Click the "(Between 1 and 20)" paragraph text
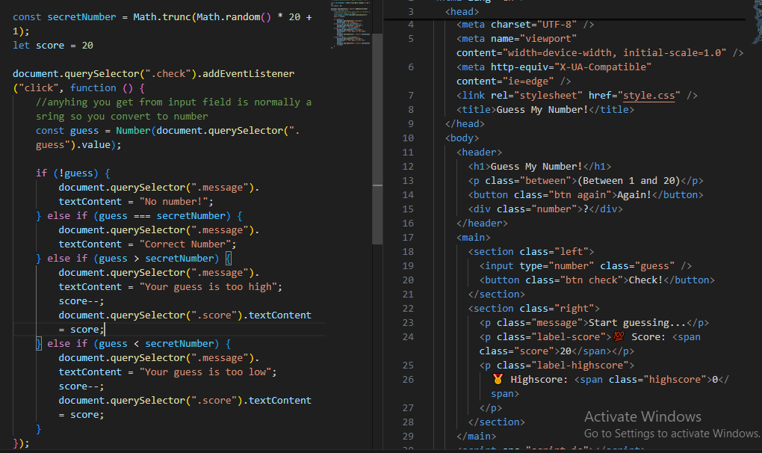This screenshot has height=453, width=762. tap(628, 181)
